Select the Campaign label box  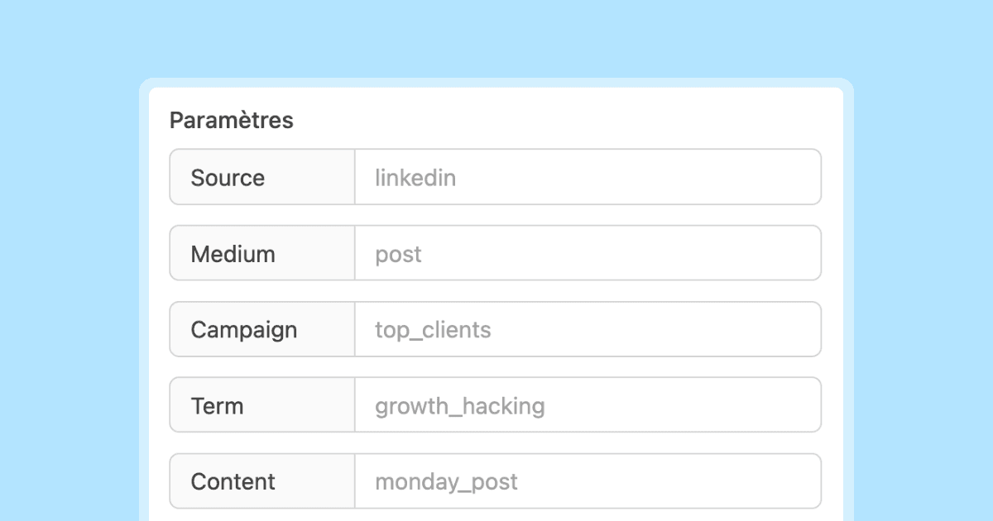tap(243, 330)
